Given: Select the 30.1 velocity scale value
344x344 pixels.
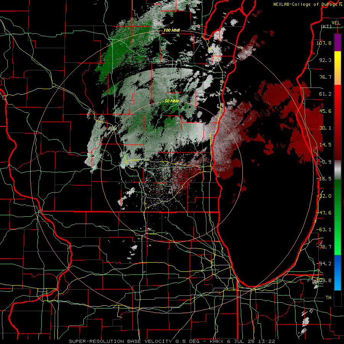Looking at the screenshot, I should click(x=325, y=128).
